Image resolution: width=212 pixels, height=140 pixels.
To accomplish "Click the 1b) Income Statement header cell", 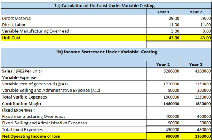I will tap(106, 54).
